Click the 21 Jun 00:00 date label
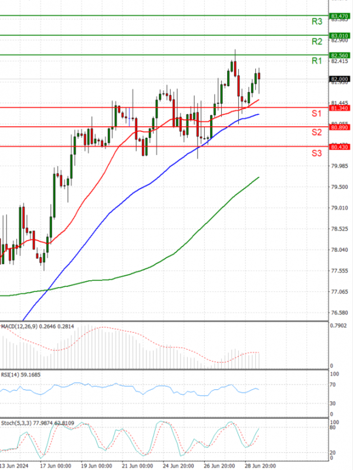 click(137, 465)
